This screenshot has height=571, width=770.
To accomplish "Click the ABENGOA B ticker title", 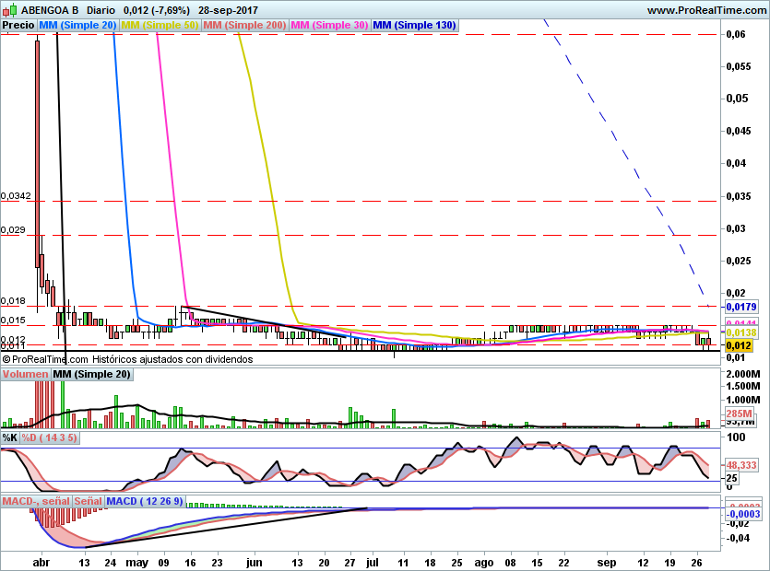I will [50, 10].
